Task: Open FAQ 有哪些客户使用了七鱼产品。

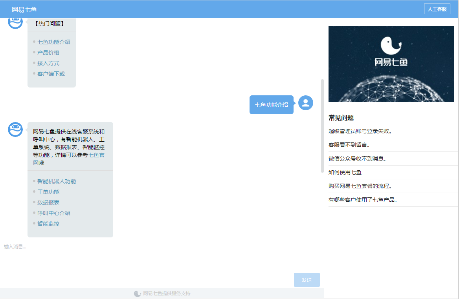Action: [393, 200]
